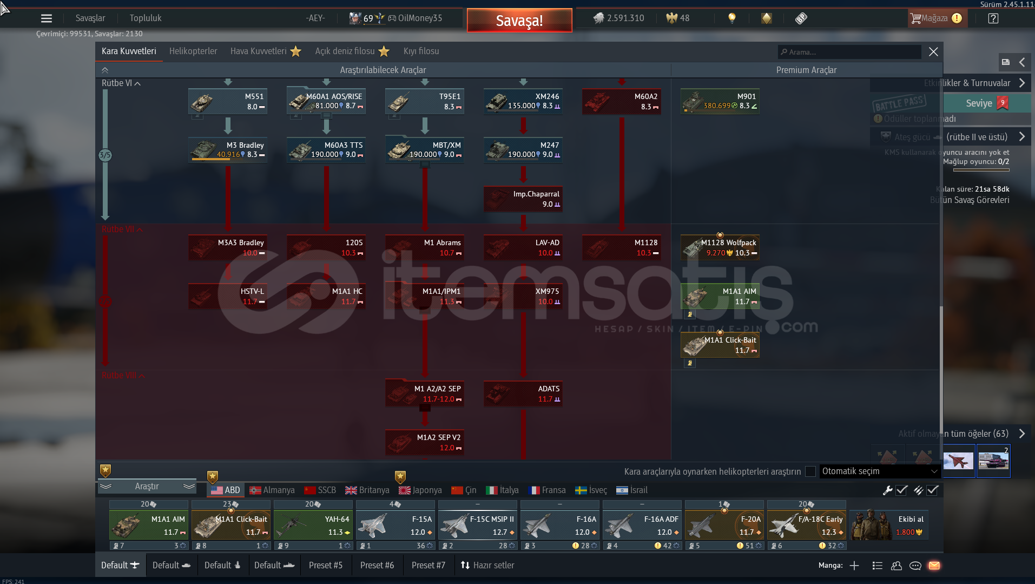Open the Otomatik seçim dropdown
The width and height of the screenshot is (1035, 584).
[879, 471]
